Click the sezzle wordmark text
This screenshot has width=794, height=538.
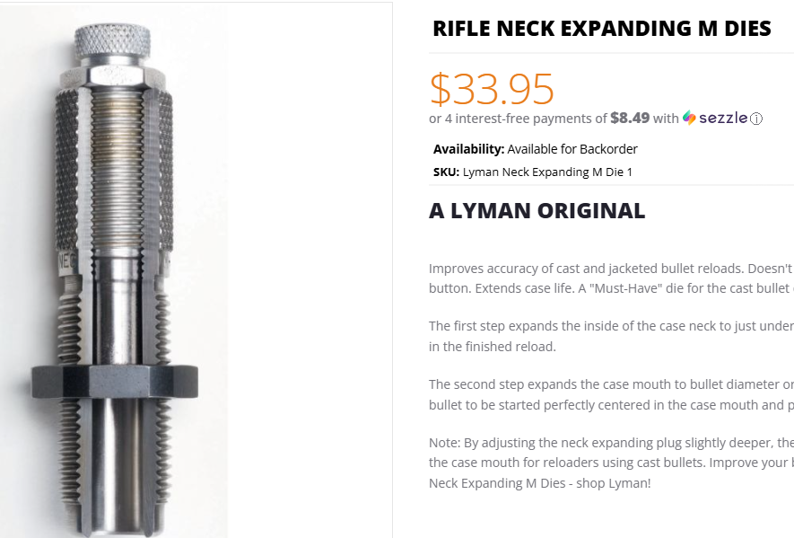pyautogui.click(x=723, y=119)
